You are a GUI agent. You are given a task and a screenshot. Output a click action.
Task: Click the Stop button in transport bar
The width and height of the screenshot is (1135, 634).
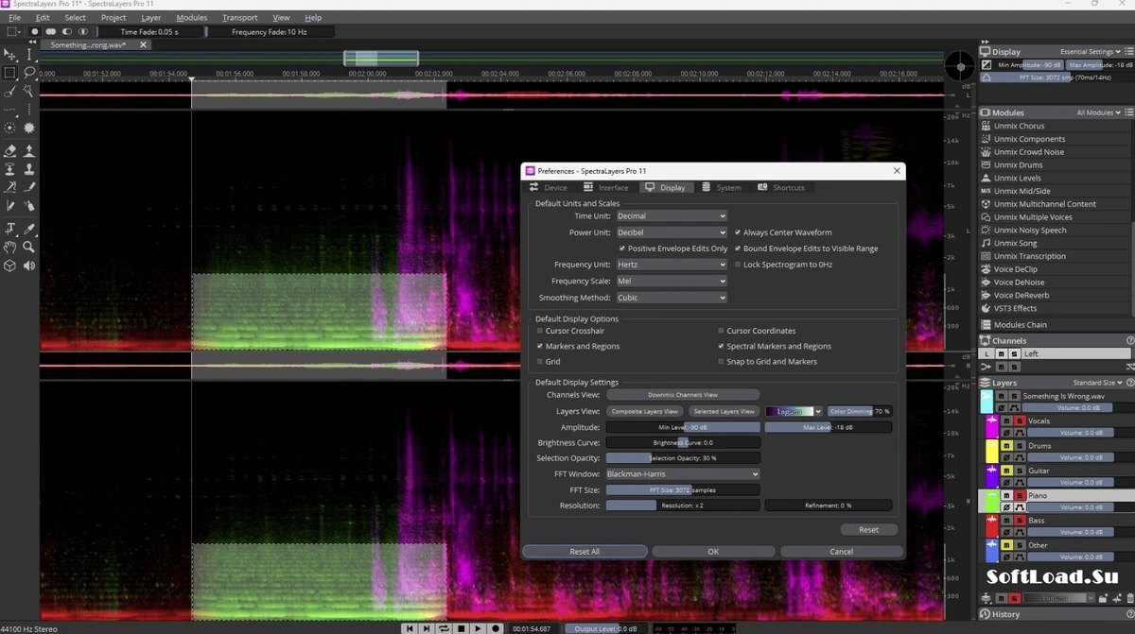tap(461, 628)
